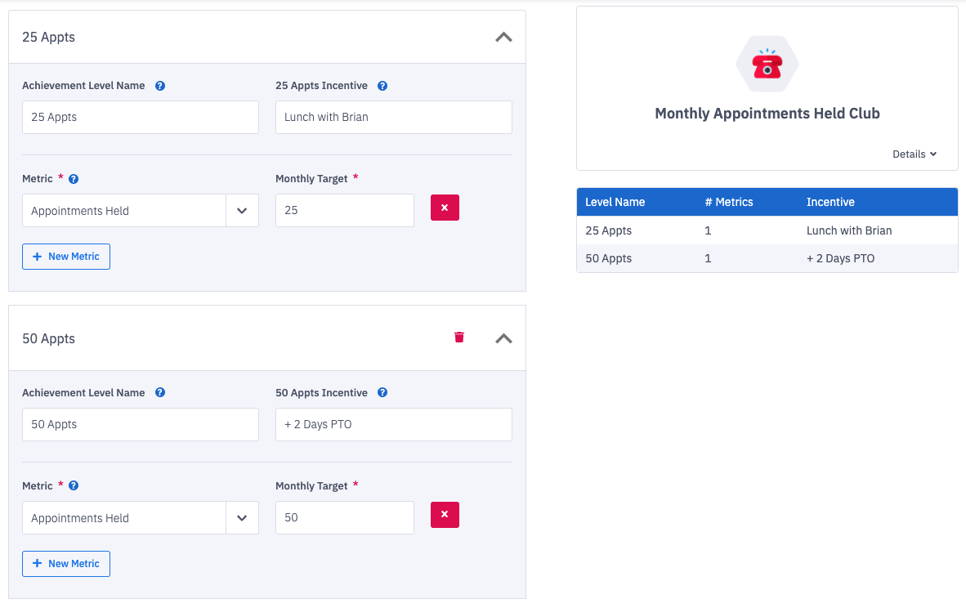
Task: Click help icon next to 25 Appts Incentive
Action: (x=382, y=86)
